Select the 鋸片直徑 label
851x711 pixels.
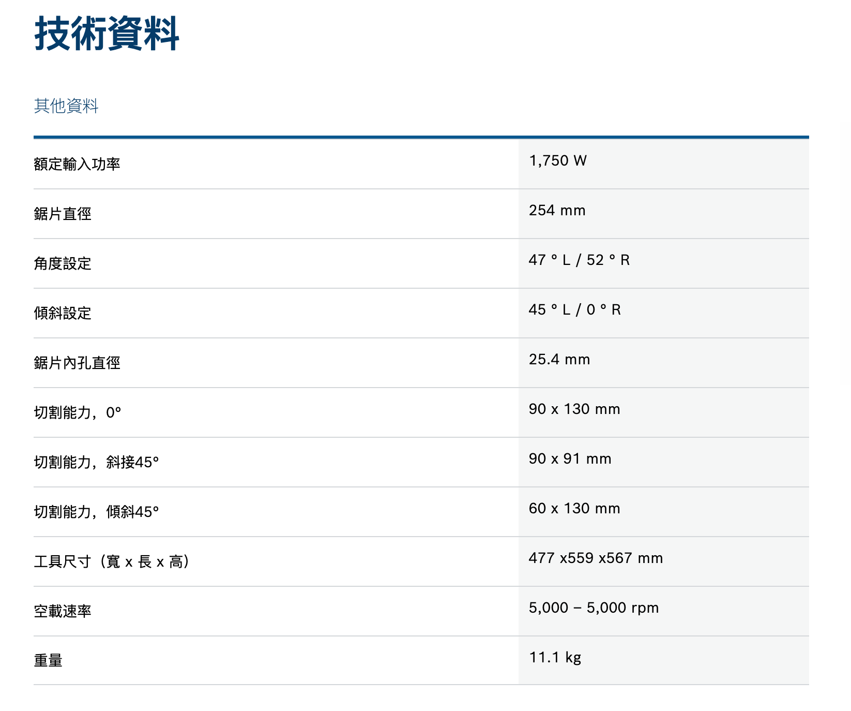click(63, 214)
